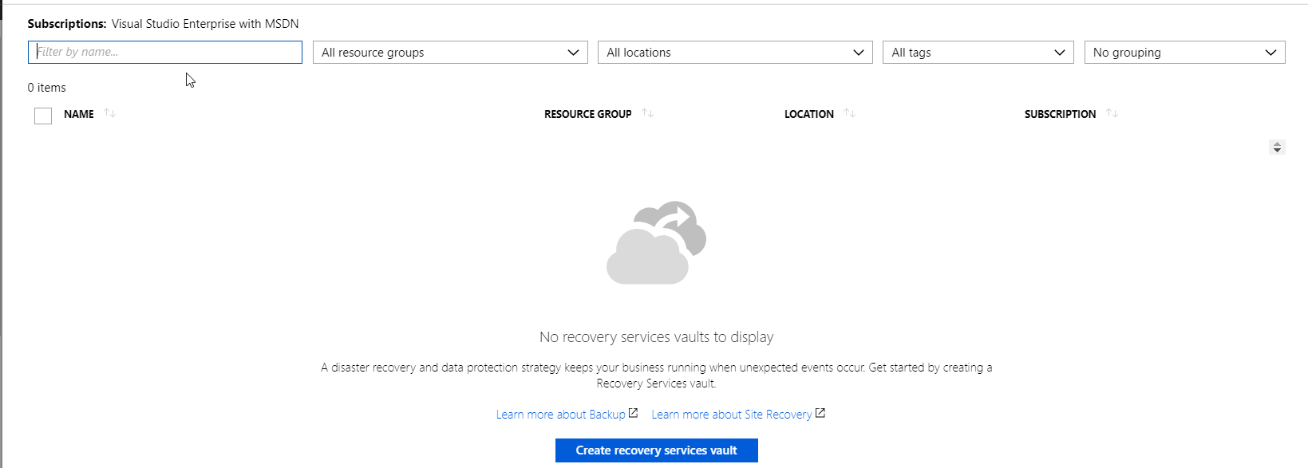This screenshot has width=1308, height=468.
Task: Open the All resource groups dropdown
Action: click(449, 53)
